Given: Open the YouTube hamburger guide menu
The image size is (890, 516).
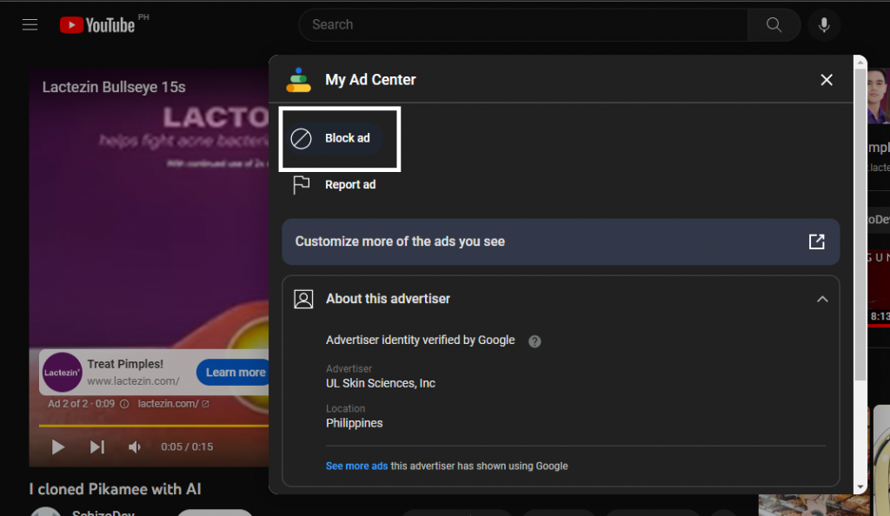Looking at the screenshot, I should 30,25.
